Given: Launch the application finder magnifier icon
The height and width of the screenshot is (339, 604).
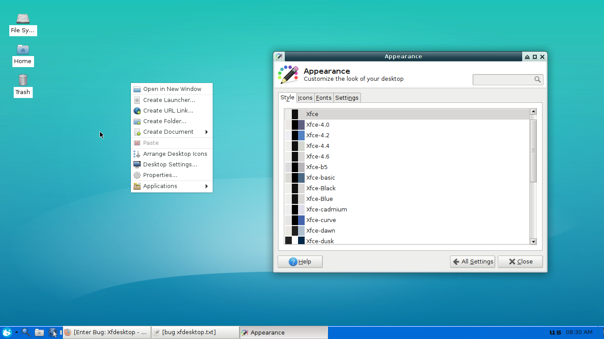Looking at the screenshot, I should coord(26,332).
